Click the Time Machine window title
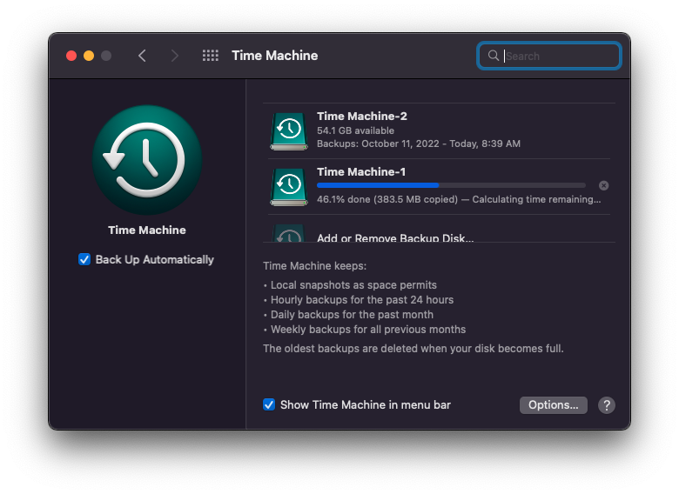Viewport: 679px width, 494px height. pos(274,56)
